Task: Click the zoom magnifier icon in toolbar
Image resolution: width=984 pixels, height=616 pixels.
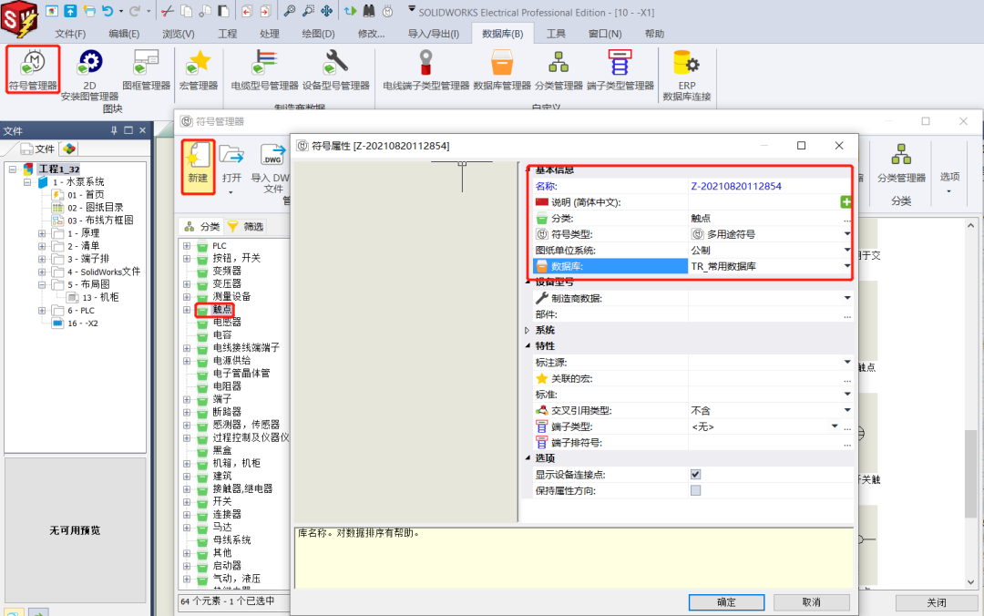Action: (290, 11)
